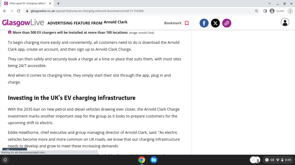
Task: Share article on X (Twitter)
Action: click(215, 23)
